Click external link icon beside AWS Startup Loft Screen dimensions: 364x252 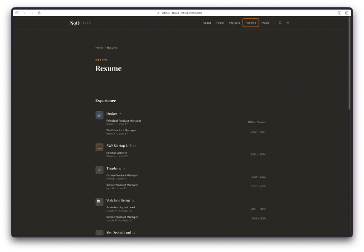[x=134, y=146]
